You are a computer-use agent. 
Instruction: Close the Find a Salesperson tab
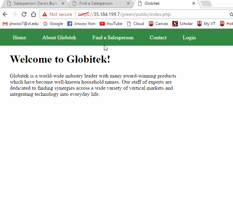pyautogui.click(x=128, y=3)
